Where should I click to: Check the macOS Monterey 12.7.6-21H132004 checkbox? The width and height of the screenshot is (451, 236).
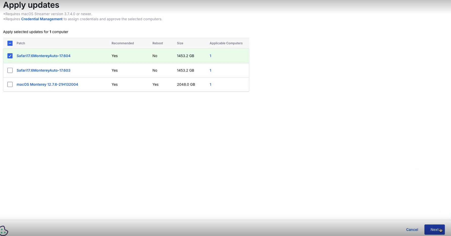tap(10, 84)
